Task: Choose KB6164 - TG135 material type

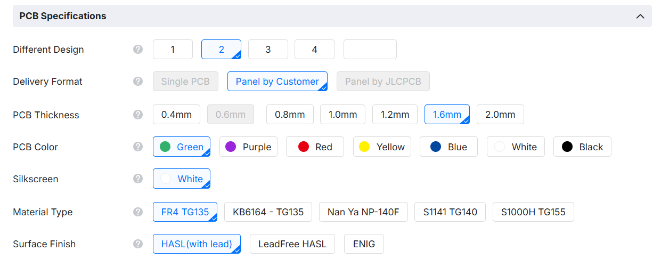Action: pos(268,212)
